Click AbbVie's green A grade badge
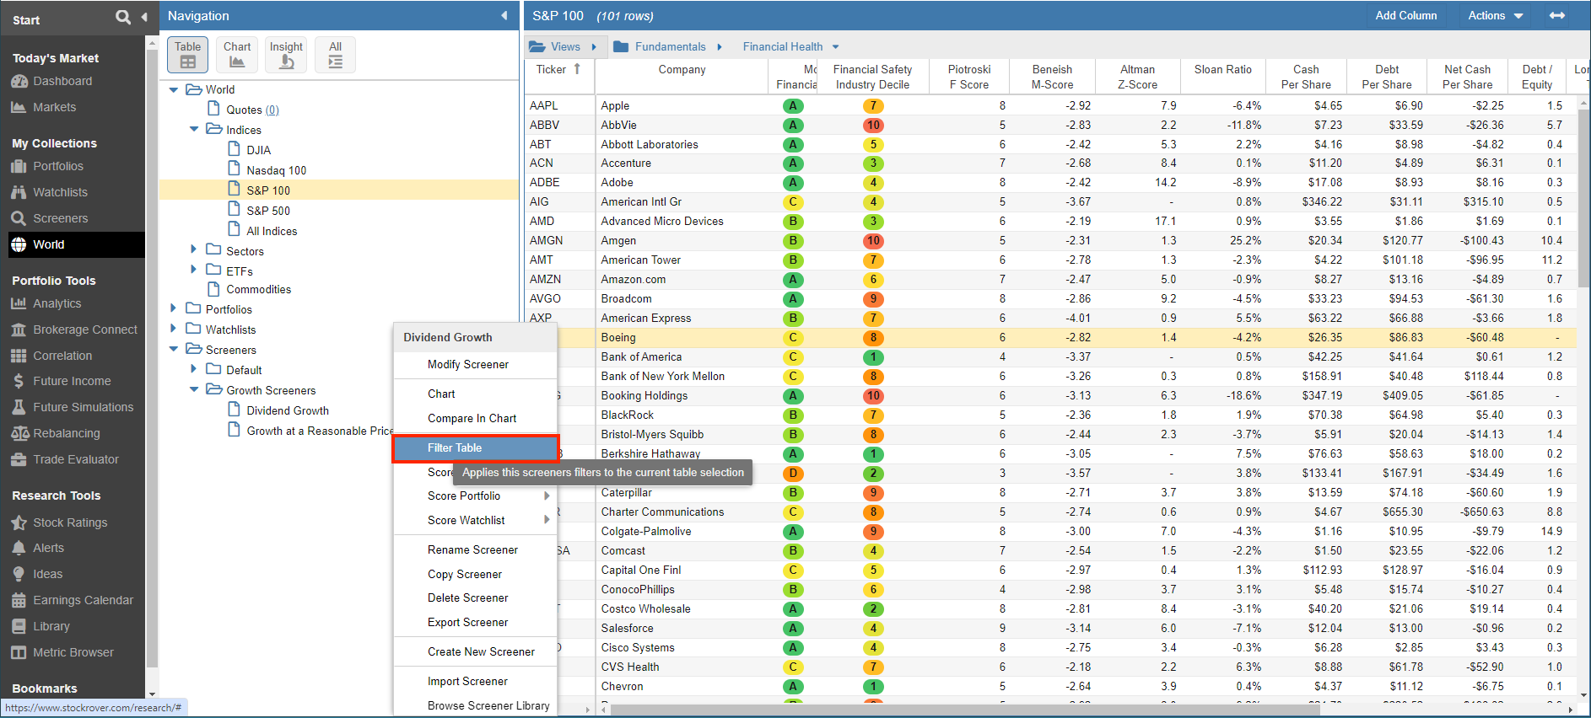Viewport: 1591px width, 718px height. [793, 126]
